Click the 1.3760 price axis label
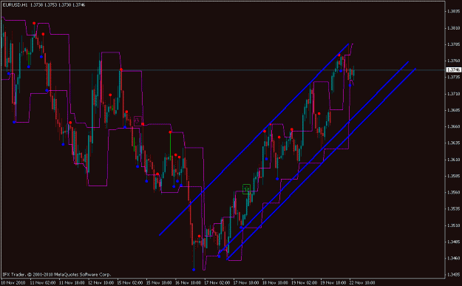The image size is (462, 286). (453, 61)
